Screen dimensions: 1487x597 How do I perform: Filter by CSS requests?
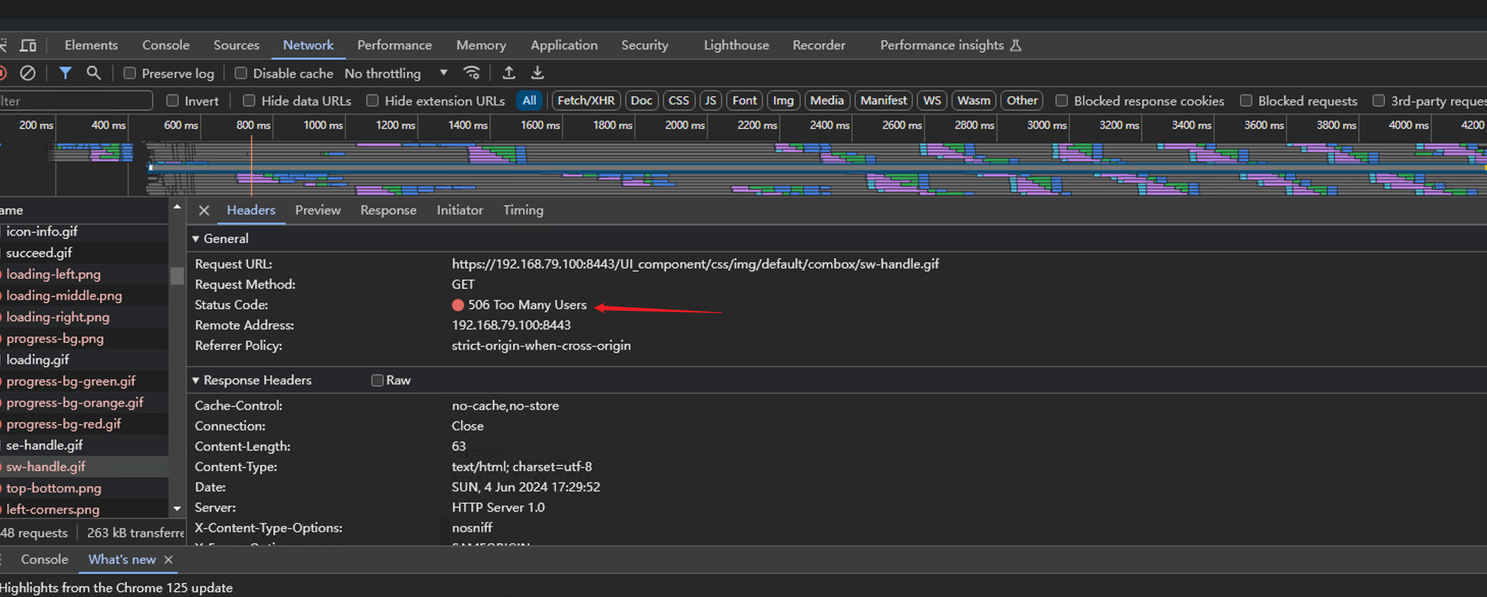679,100
